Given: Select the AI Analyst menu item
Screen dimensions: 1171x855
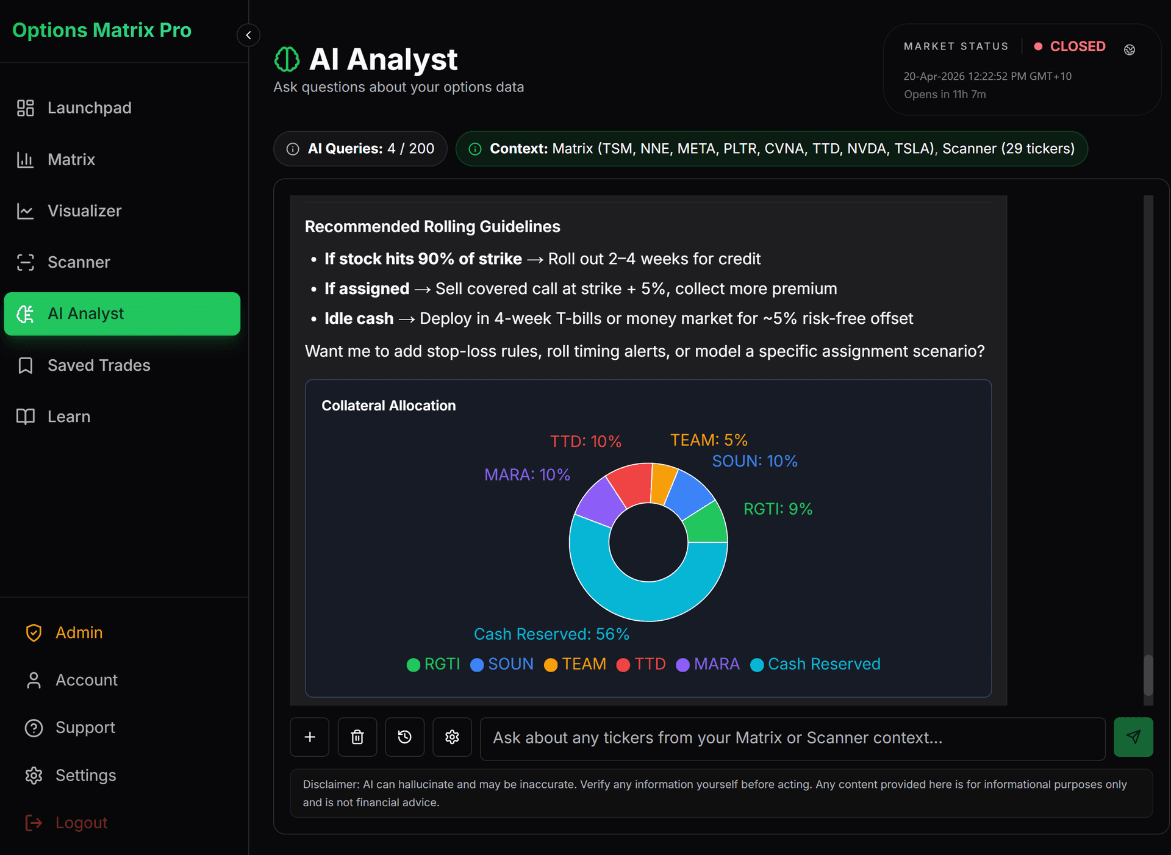Looking at the screenshot, I should click(122, 313).
